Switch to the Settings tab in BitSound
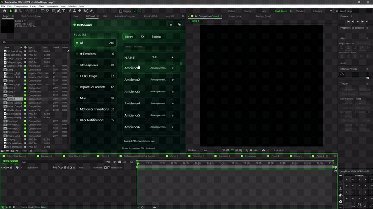373x209 pixels. point(156,37)
